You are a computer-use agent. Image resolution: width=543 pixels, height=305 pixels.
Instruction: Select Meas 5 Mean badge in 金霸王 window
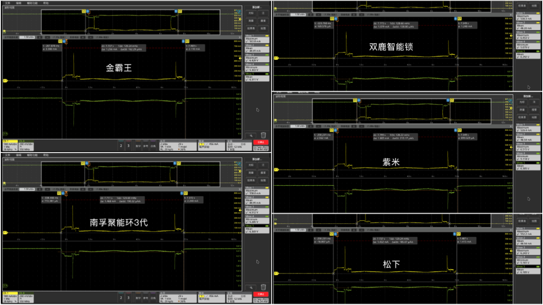coord(257,77)
